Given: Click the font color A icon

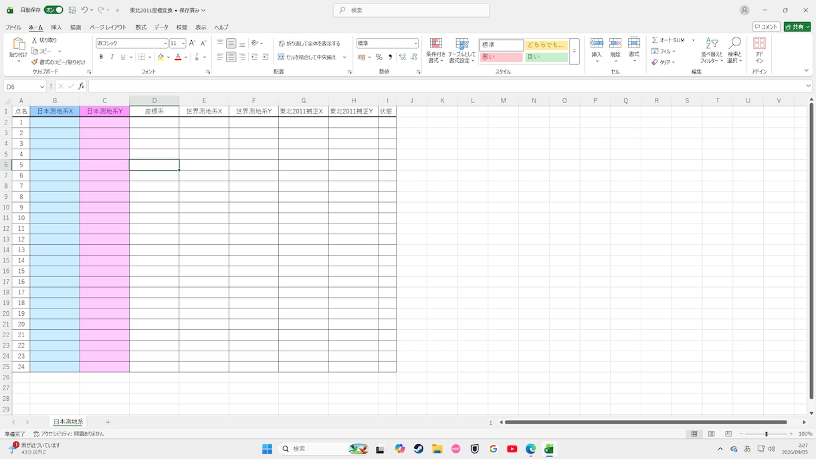Looking at the screenshot, I should tap(178, 58).
